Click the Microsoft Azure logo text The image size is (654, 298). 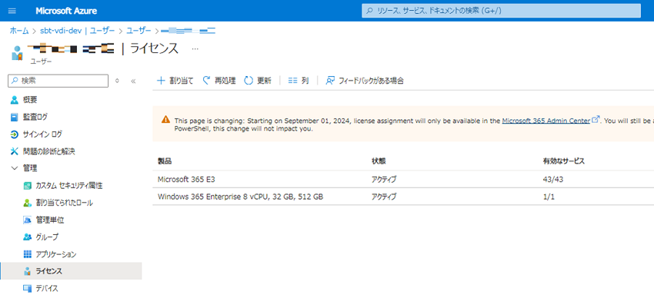[66, 11]
